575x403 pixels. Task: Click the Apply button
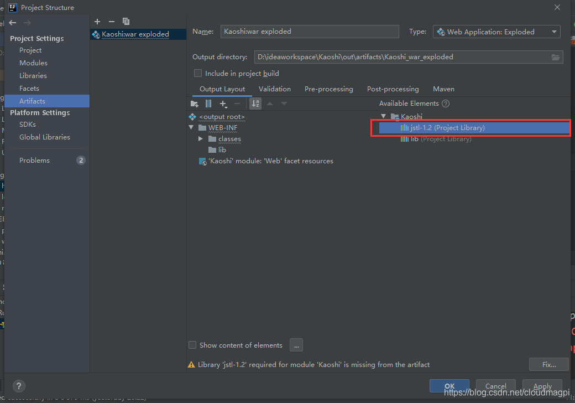tap(542, 386)
